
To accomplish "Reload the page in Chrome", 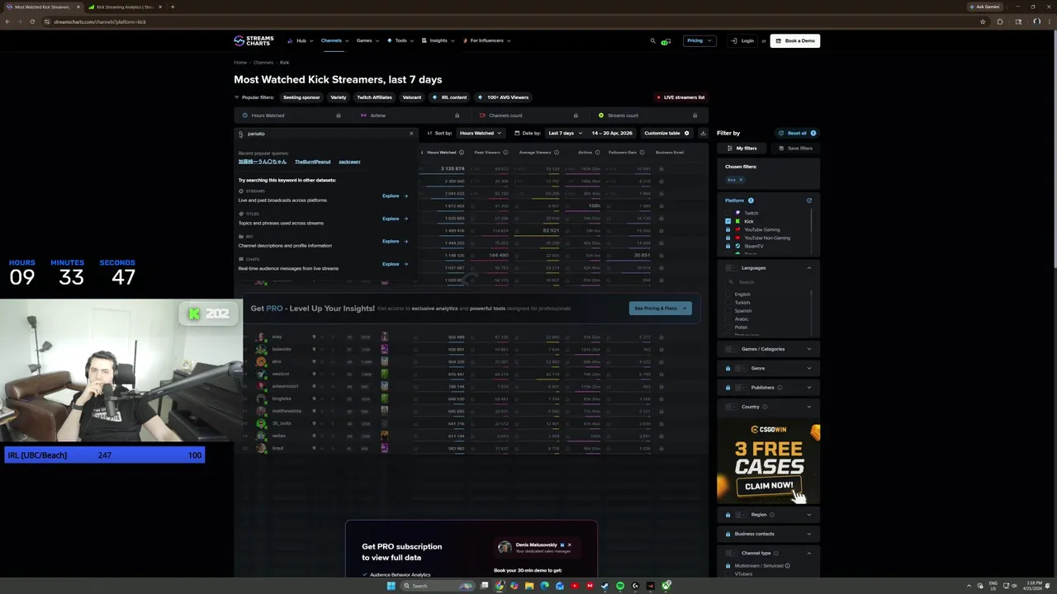I will pyautogui.click(x=32, y=21).
